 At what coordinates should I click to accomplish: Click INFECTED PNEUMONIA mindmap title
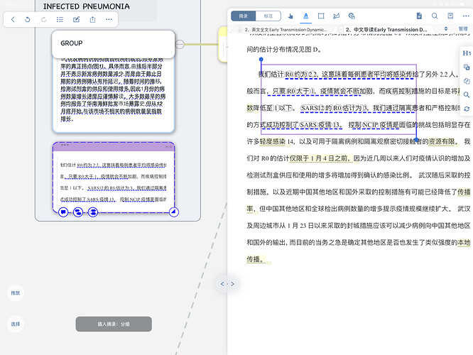86,6
